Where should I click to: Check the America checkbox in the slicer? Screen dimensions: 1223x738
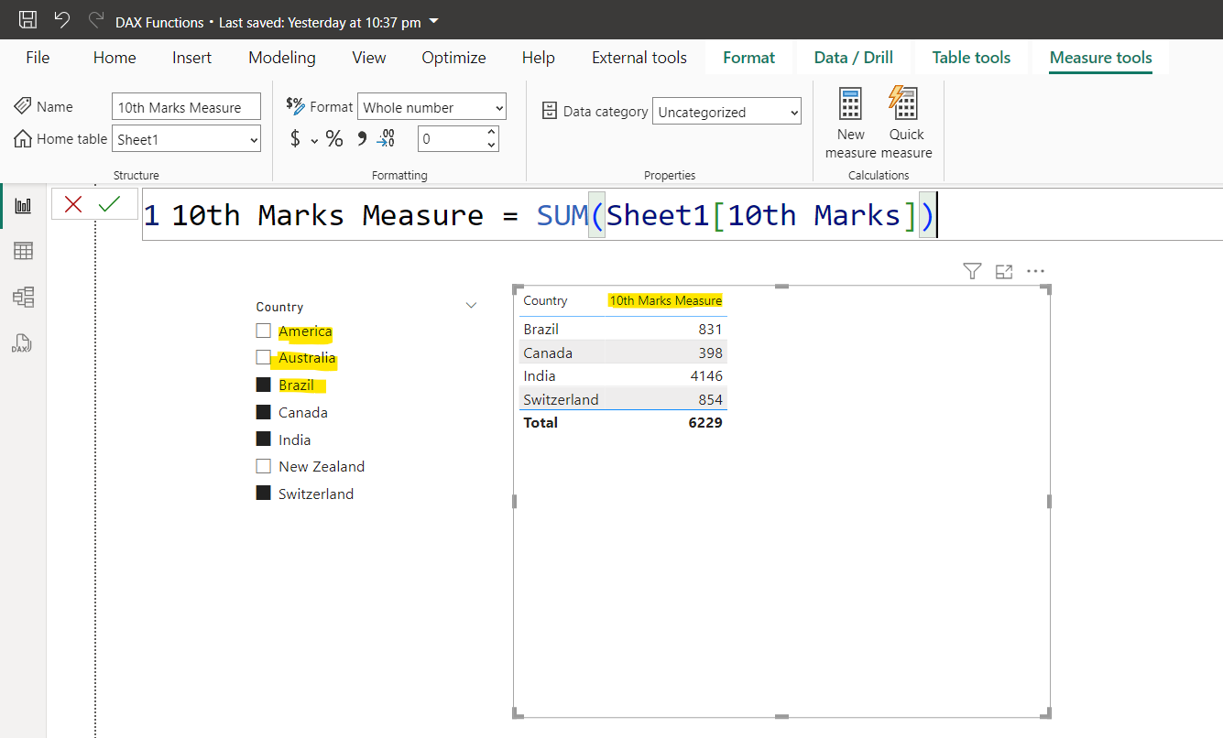pyautogui.click(x=263, y=331)
